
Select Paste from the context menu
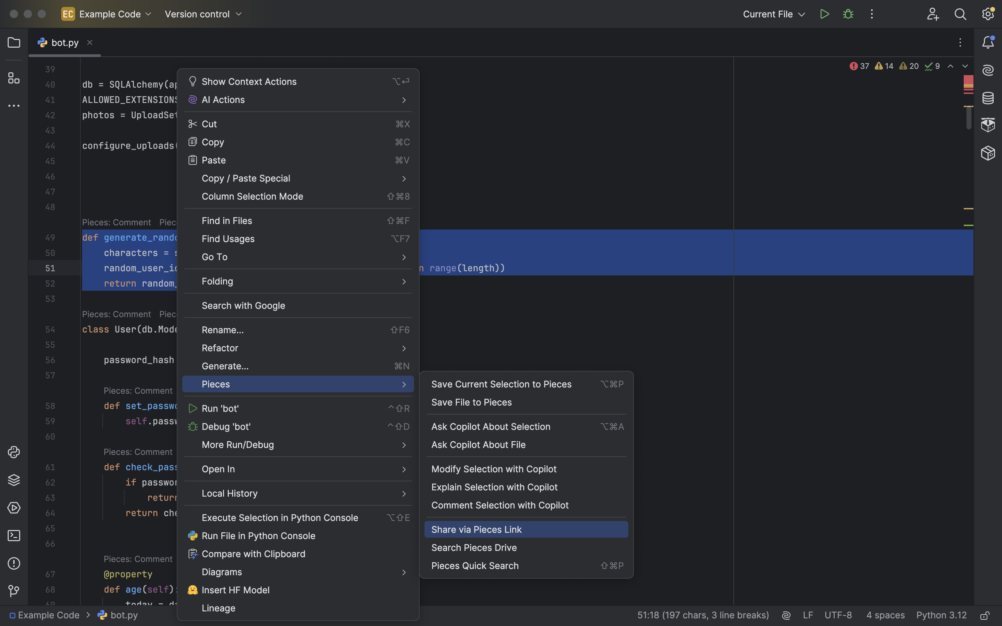[x=298, y=160]
